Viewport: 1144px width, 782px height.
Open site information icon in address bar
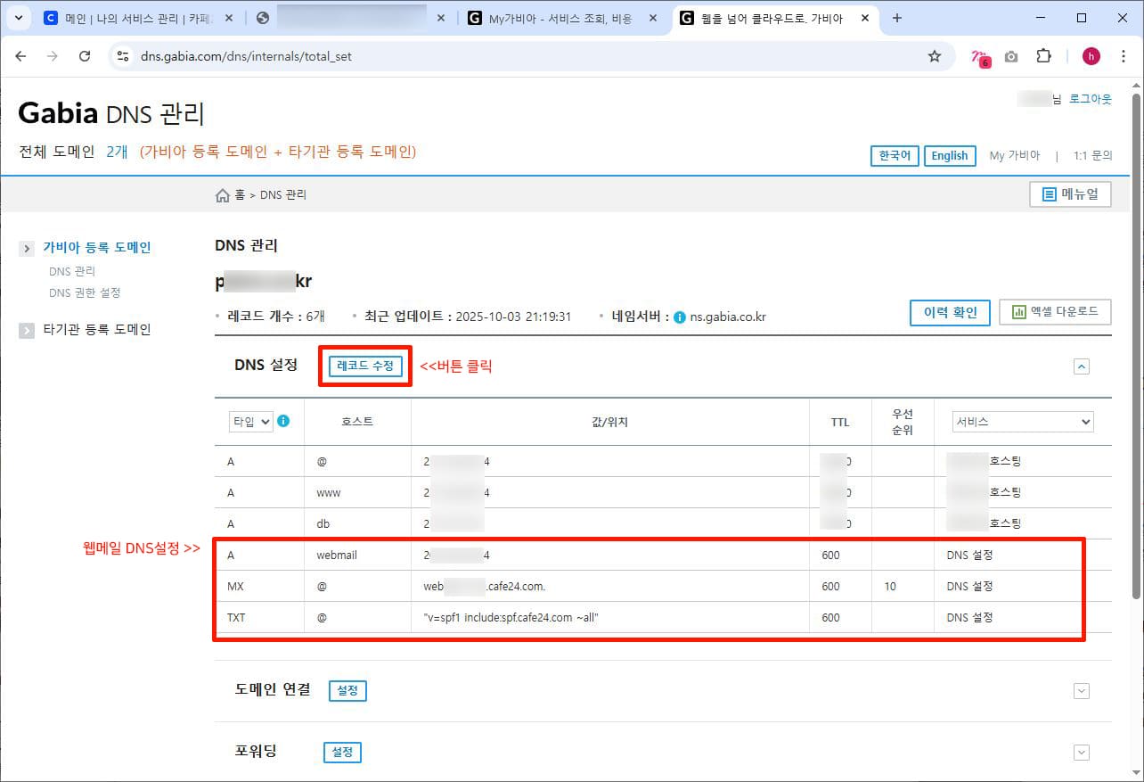pos(125,56)
